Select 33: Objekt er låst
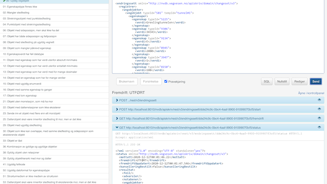The height and width of the screenshot is (184, 327). pos(54,141)
